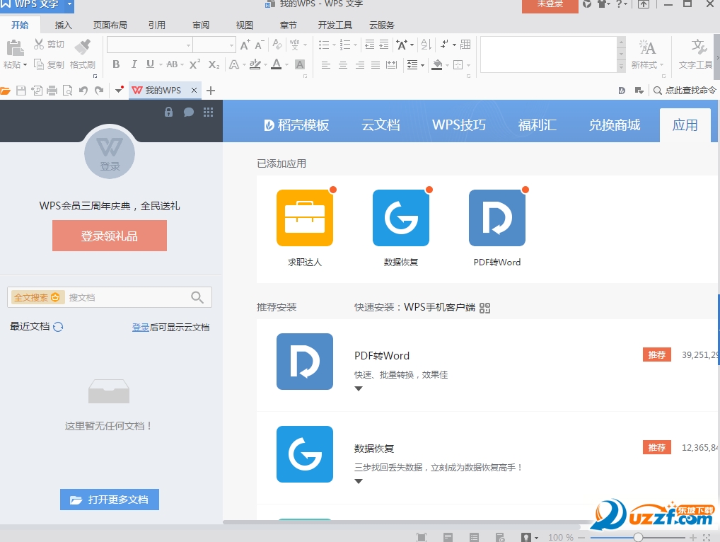Viewport: 720px width, 542px height.
Task: Justify text alignment
Action: [376, 65]
